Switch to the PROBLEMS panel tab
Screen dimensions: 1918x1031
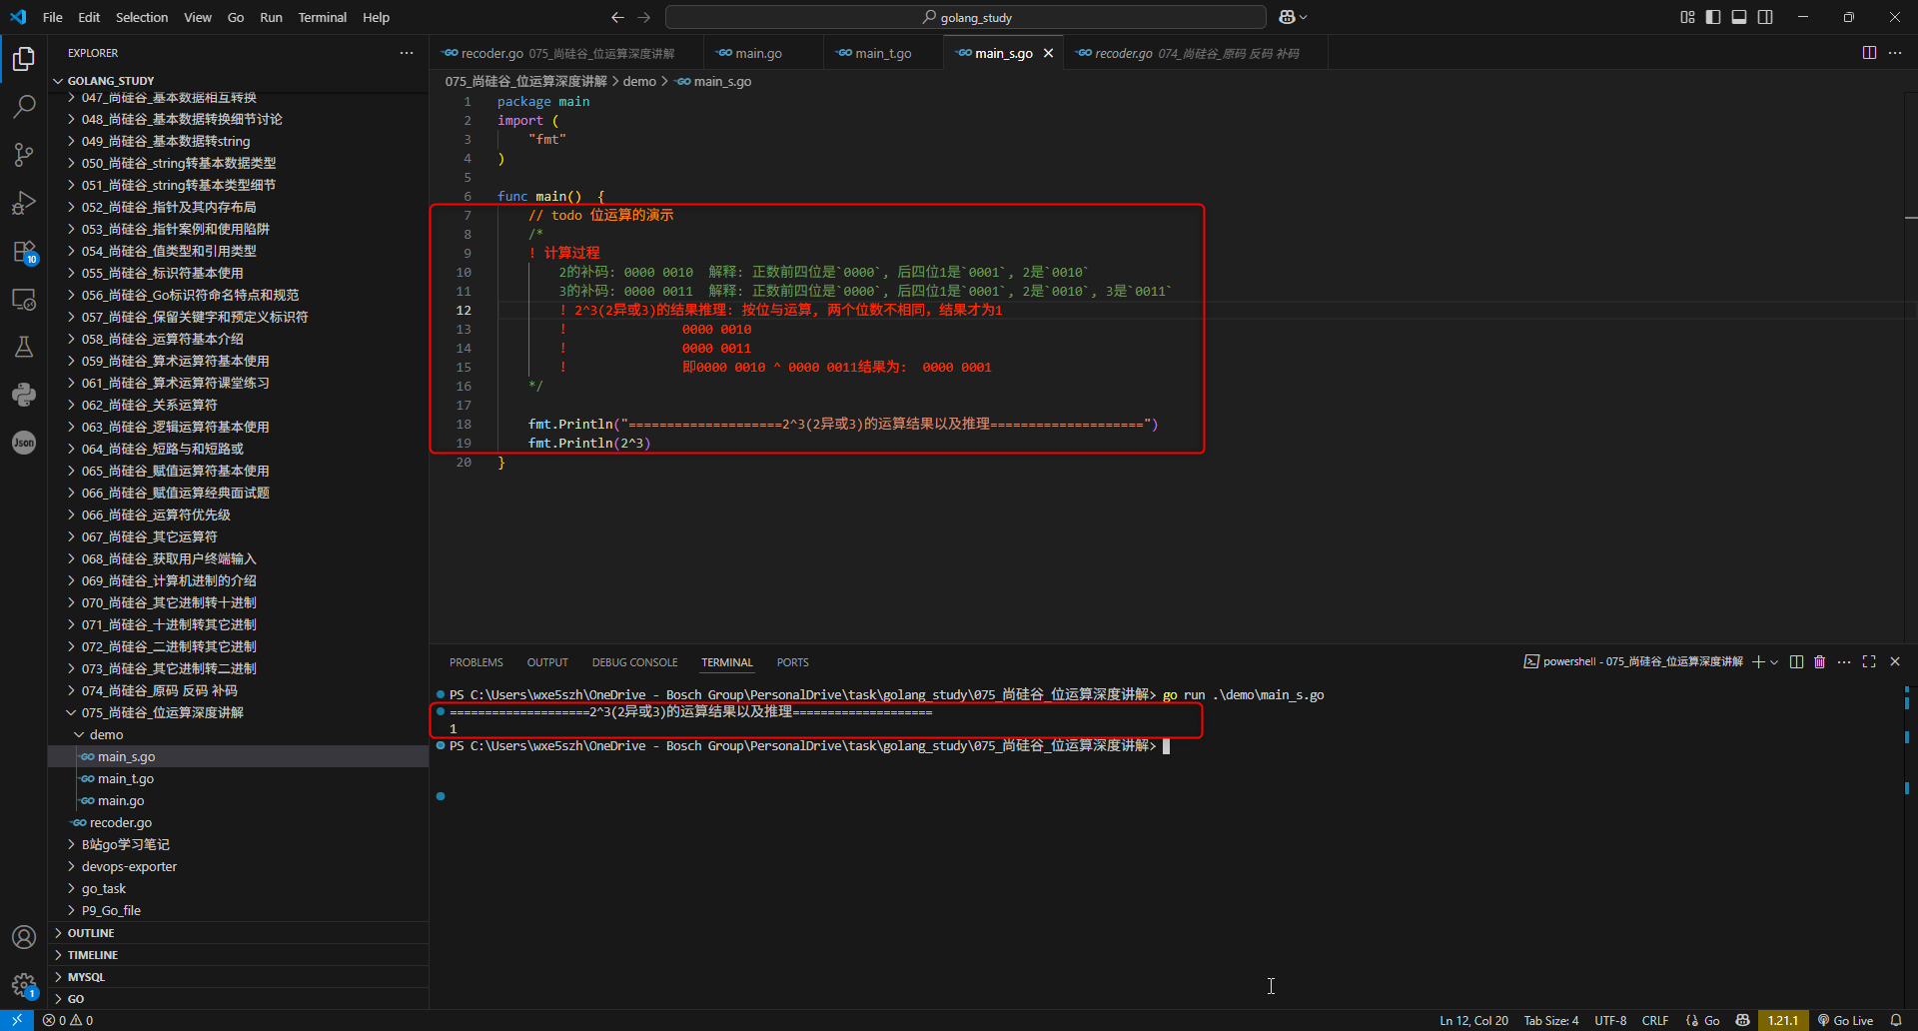(x=477, y=662)
